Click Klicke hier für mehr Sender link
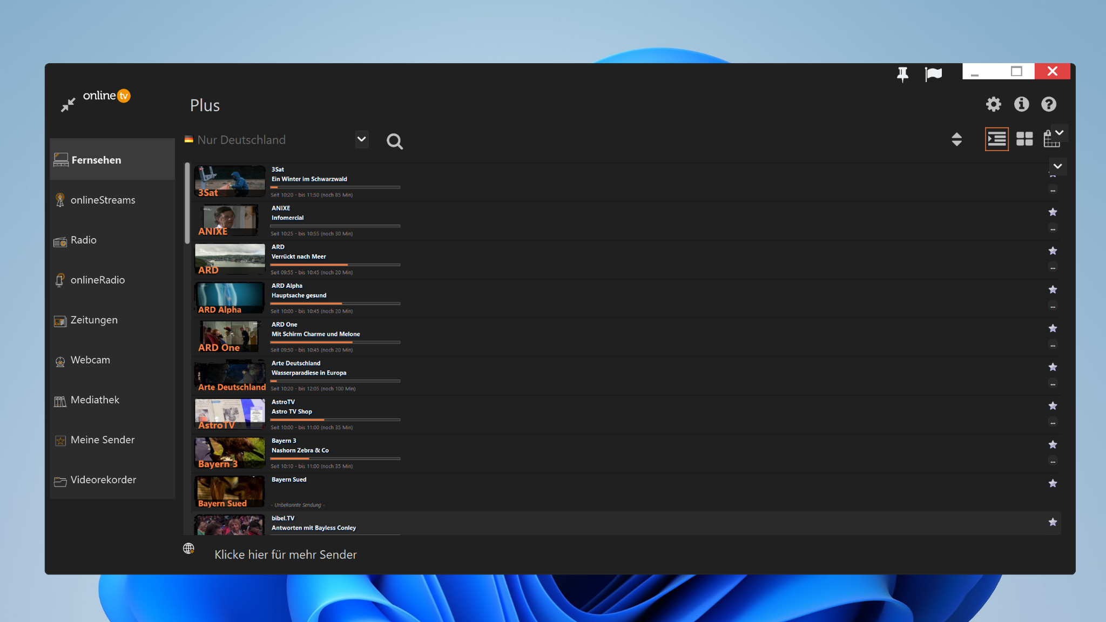 click(286, 555)
